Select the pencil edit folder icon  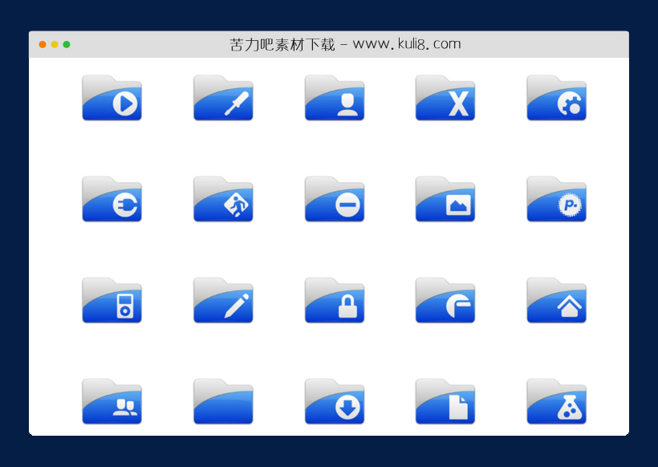223,301
